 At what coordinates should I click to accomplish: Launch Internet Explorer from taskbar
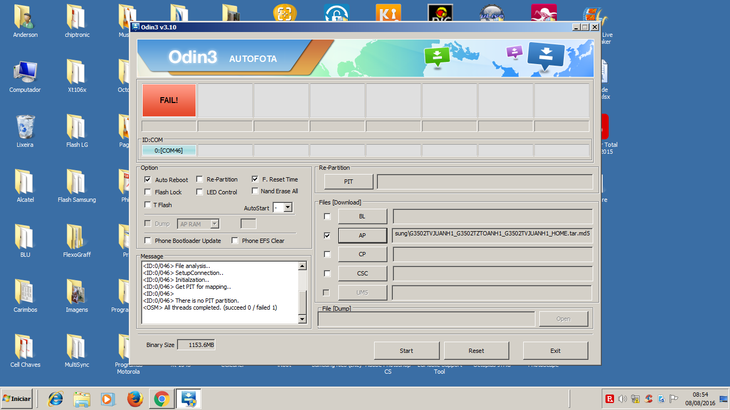point(56,399)
